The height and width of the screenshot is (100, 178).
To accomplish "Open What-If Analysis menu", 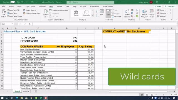I will point(144,14).
